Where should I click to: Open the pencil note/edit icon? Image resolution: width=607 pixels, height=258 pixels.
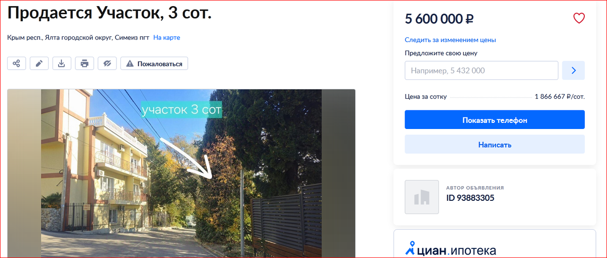[x=39, y=64]
